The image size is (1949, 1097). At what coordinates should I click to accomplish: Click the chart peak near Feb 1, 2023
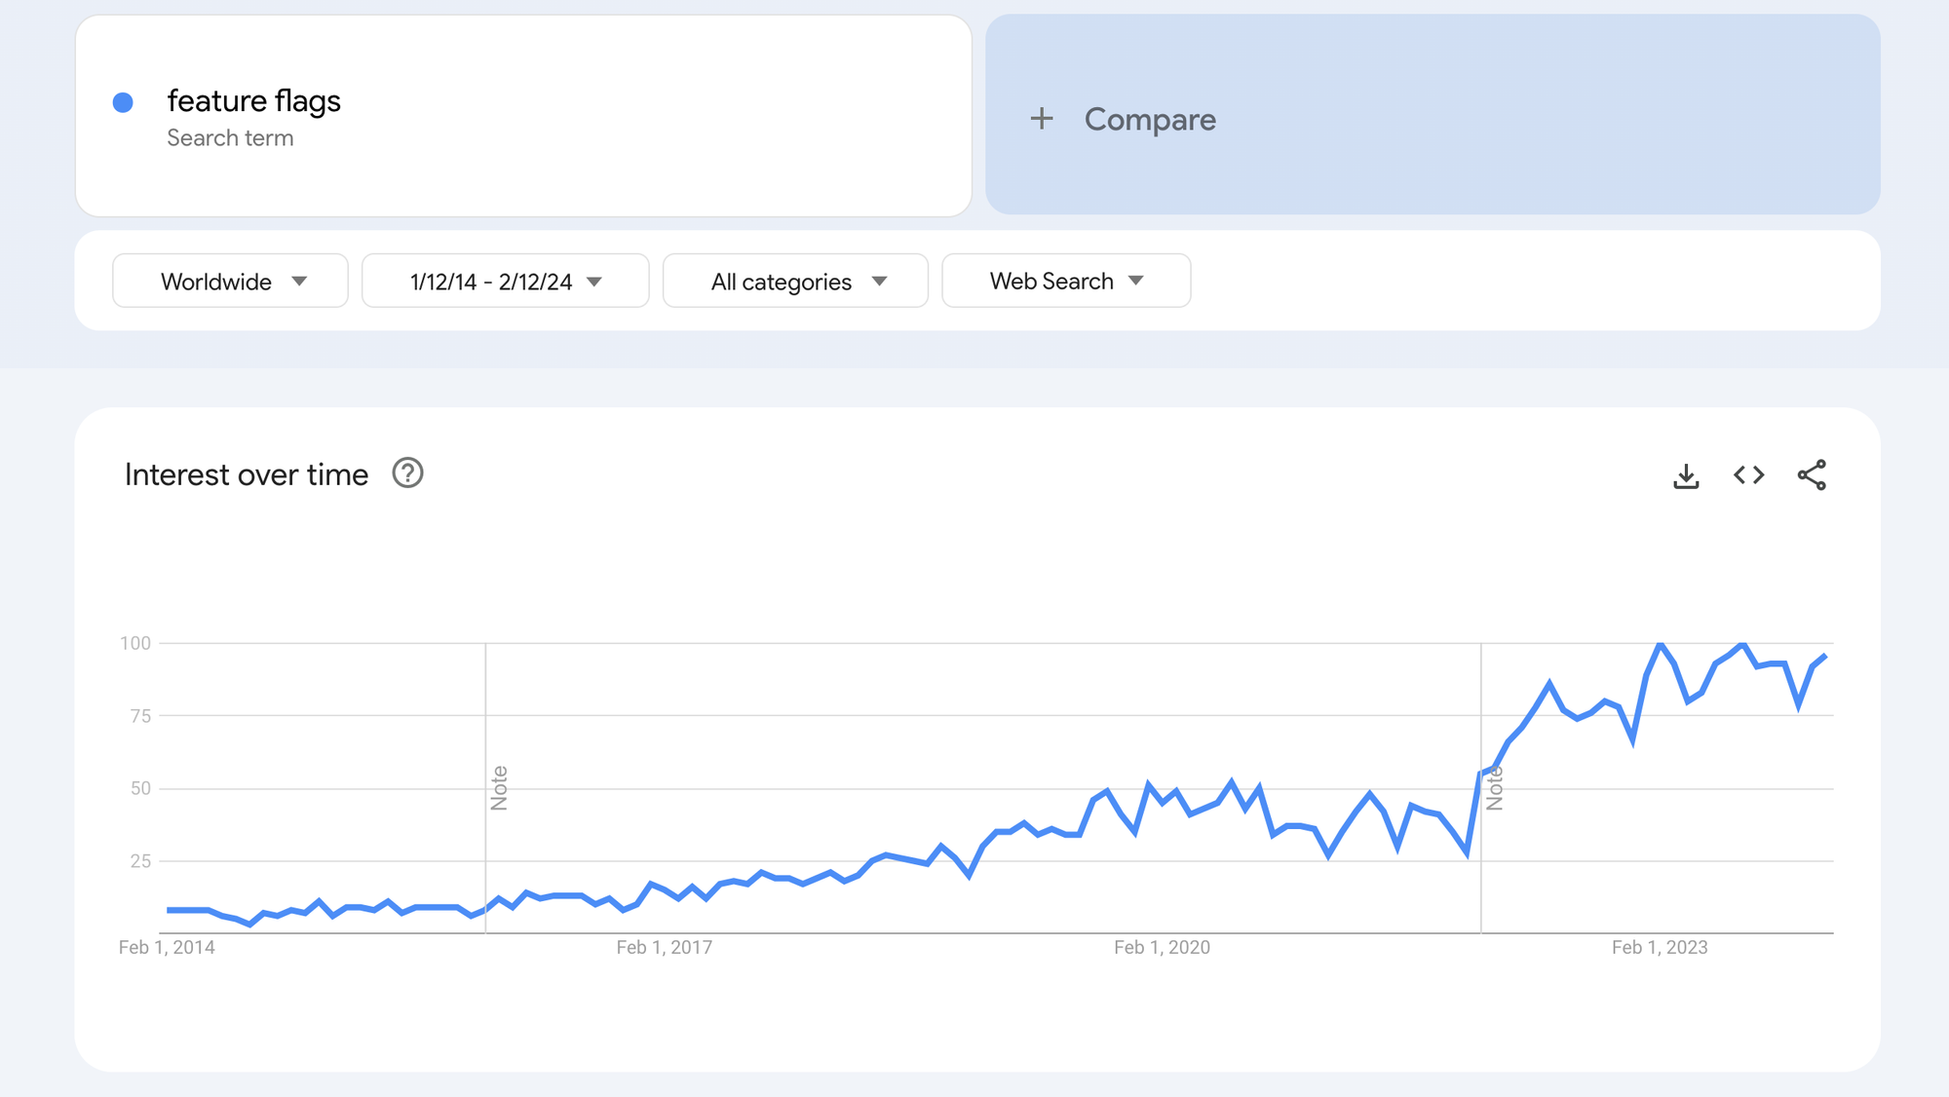click(x=1660, y=644)
